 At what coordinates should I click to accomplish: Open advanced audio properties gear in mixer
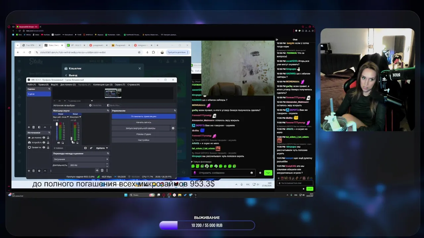91,148
